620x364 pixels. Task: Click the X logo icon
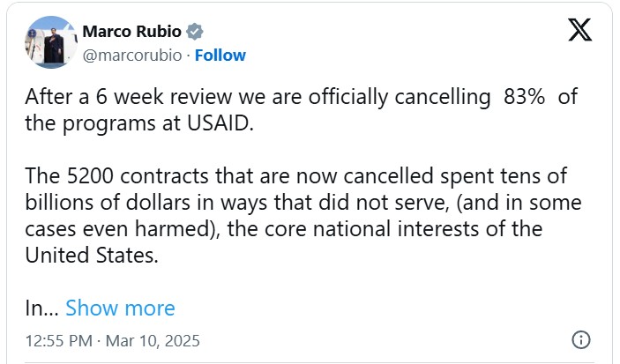click(579, 31)
